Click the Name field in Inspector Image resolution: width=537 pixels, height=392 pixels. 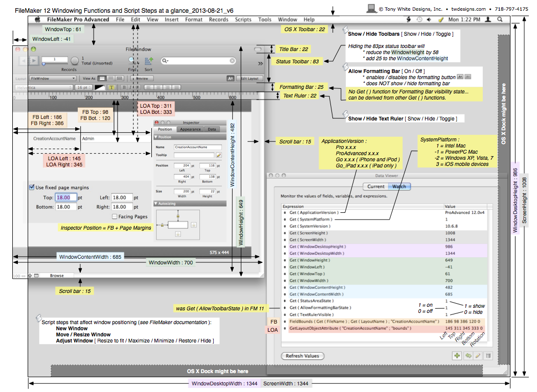point(197,147)
